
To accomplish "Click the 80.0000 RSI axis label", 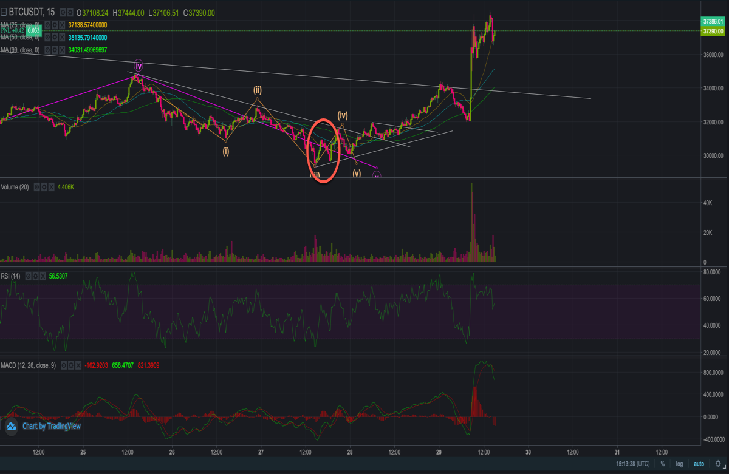I will pyautogui.click(x=711, y=272).
